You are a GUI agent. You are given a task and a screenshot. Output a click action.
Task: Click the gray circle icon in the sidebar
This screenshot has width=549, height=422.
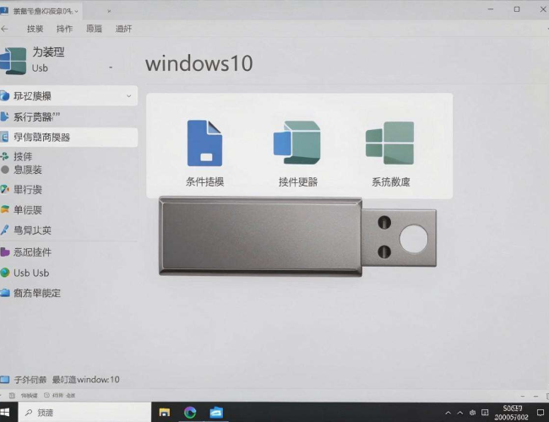coord(5,170)
